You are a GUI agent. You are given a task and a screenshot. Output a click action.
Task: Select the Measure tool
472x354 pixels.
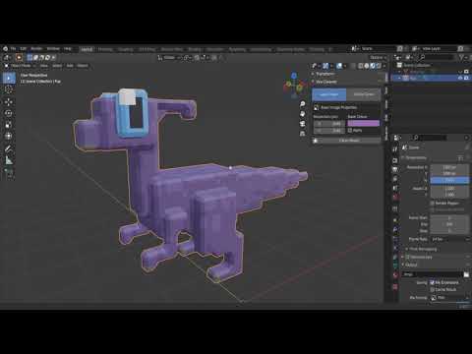pyautogui.click(x=9, y=160)
